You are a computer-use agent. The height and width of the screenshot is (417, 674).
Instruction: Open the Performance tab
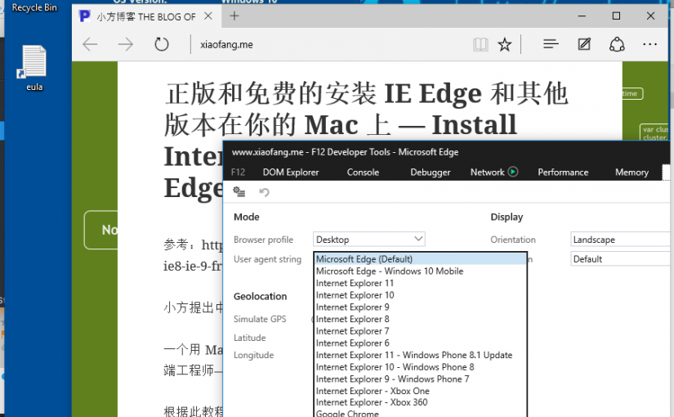[x=563, y=173]
